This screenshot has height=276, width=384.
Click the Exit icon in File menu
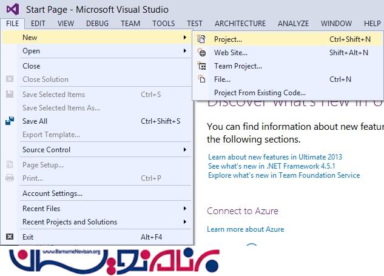[x=10, y=237]
